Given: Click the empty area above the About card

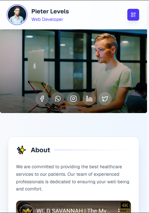Looking at the screenshot, I should [x=74, y=125].
